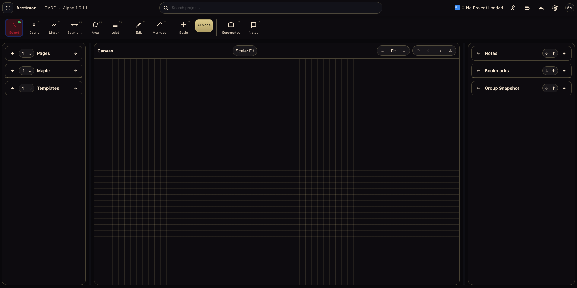Expand the Pages panel arrow

pyautogui.click(x=75, y=53)
